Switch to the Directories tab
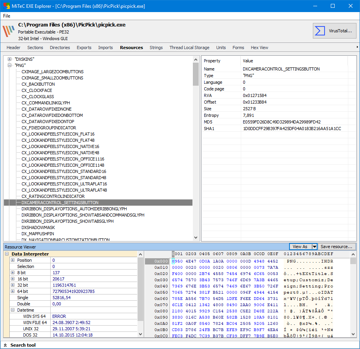Image resolution: width=360 pixels, height=349 pixels. 60,48
